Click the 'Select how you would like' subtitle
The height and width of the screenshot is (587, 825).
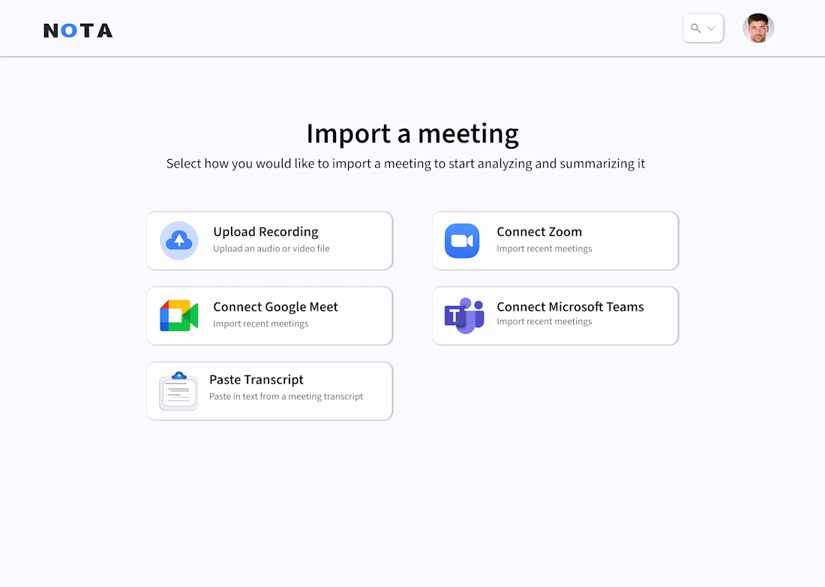(x=406, y=164)
